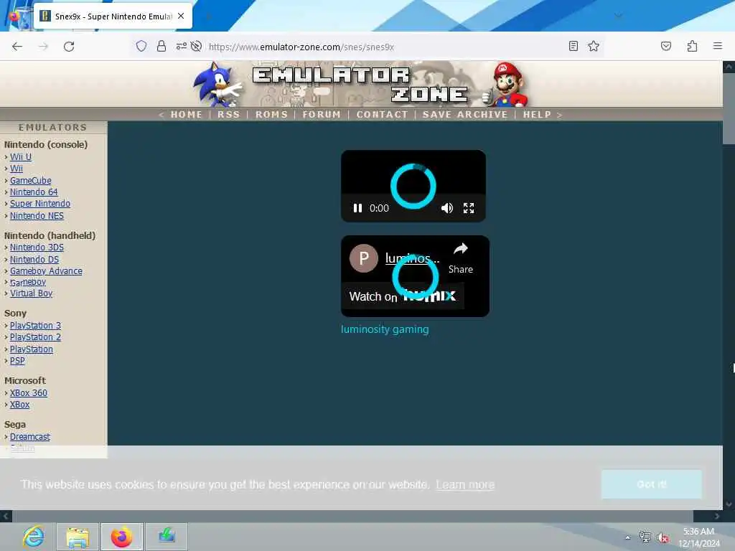Viewport: 735px width, 551px height.
Task: Click the vertical scrollbar thumb
Action: coord(729,109)
